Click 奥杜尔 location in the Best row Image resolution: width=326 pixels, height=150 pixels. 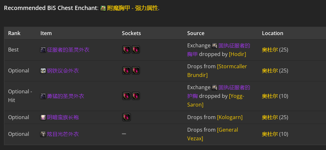[270, 50]
